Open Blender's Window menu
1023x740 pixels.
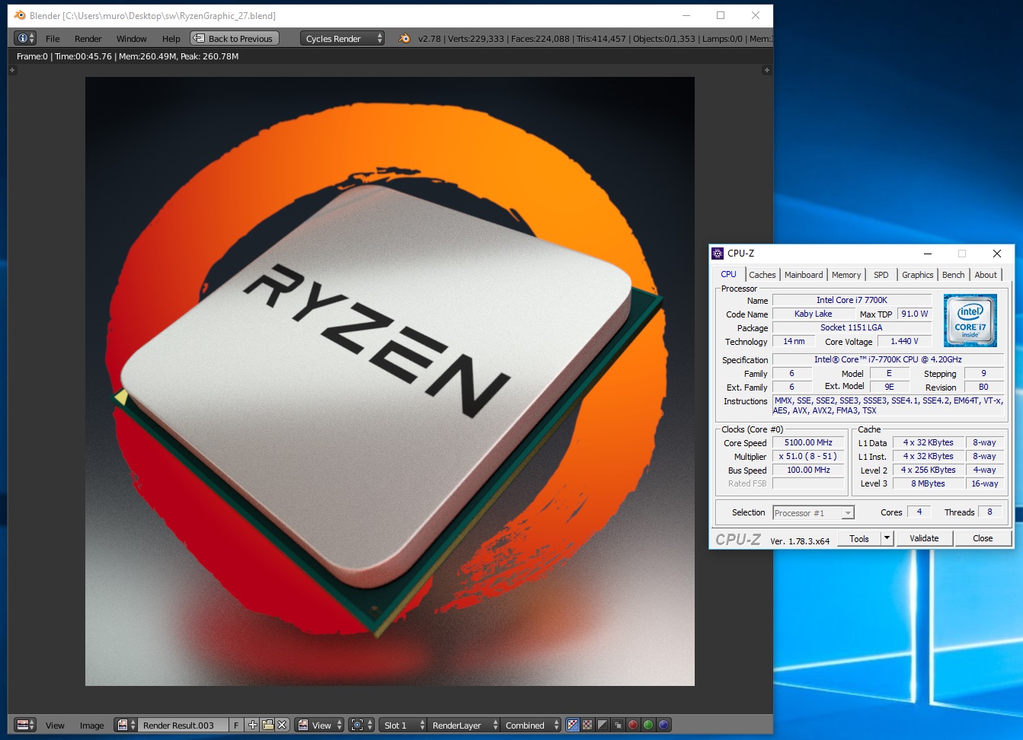[x=131, y=39]
